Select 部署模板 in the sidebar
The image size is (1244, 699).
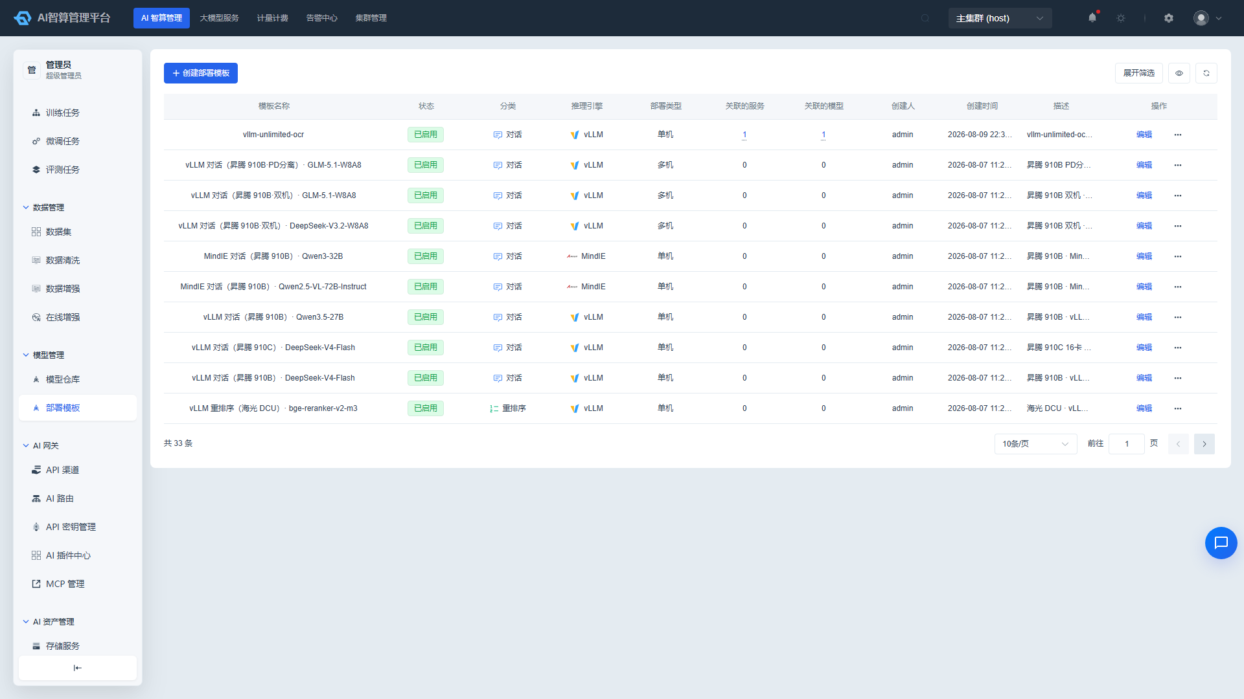(78, 408)
